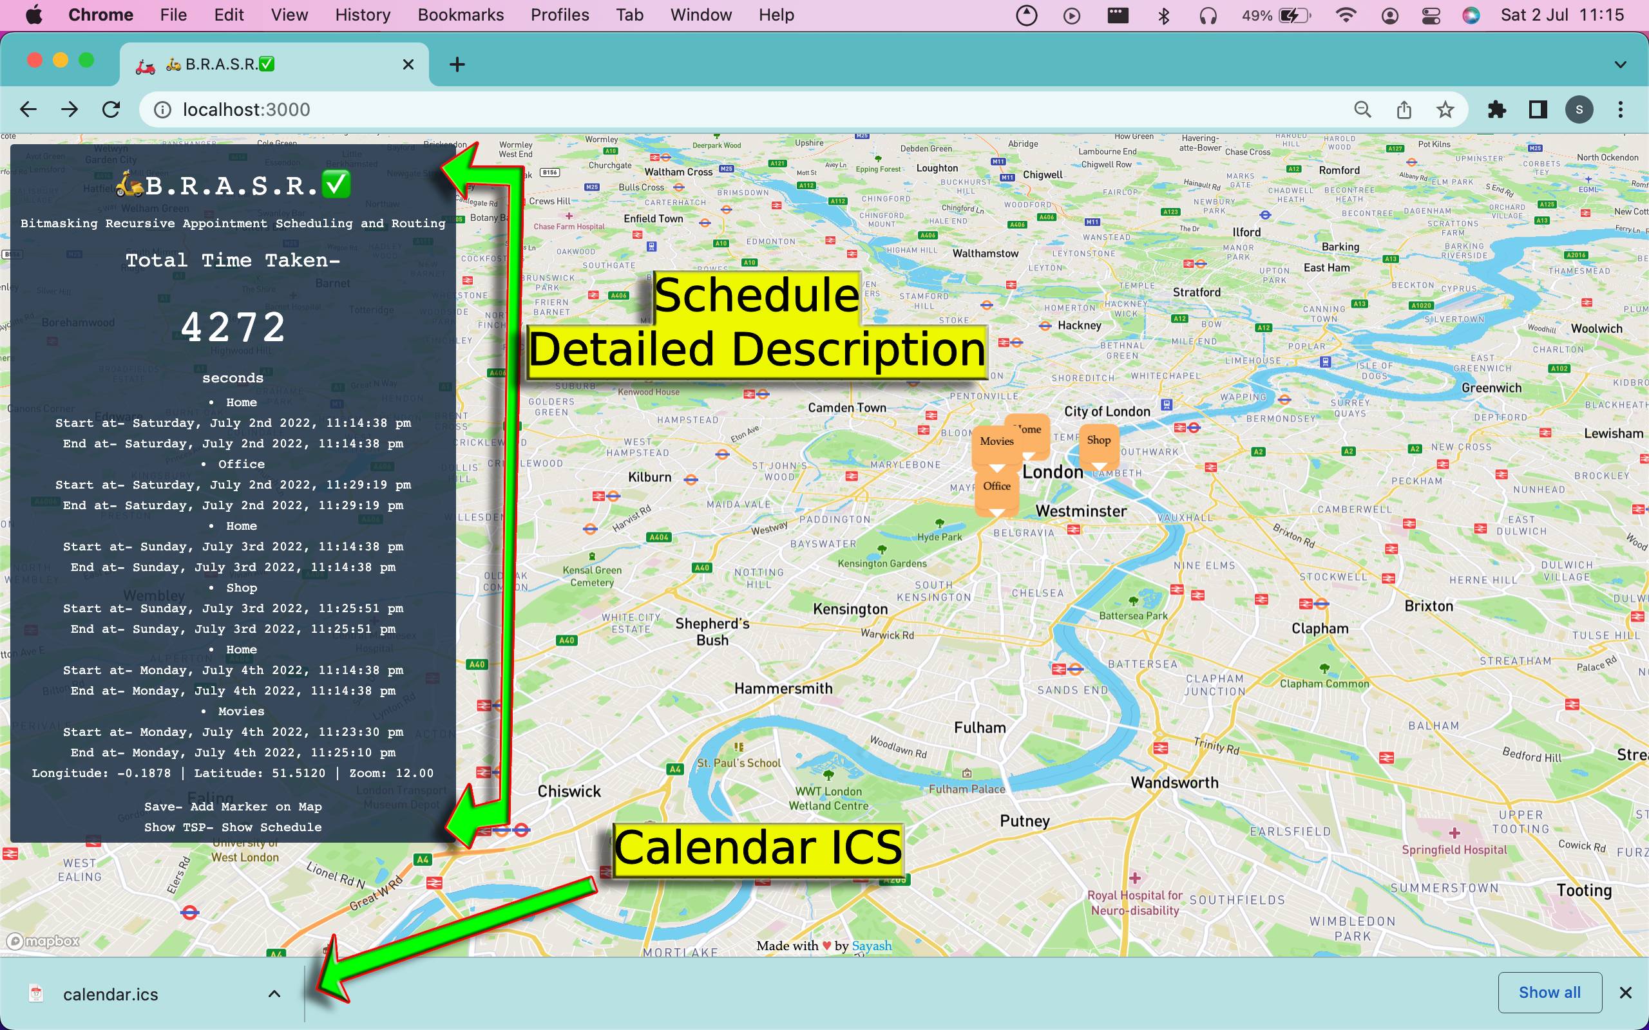Open the Sayash author link
The height and width of the screenshot is (1030, 1649).
click(x=872, y=946)
